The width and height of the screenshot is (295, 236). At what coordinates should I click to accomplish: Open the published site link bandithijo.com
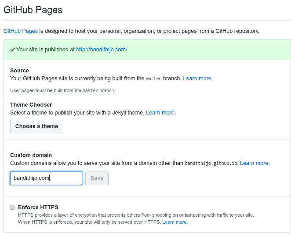click(102, 50)
